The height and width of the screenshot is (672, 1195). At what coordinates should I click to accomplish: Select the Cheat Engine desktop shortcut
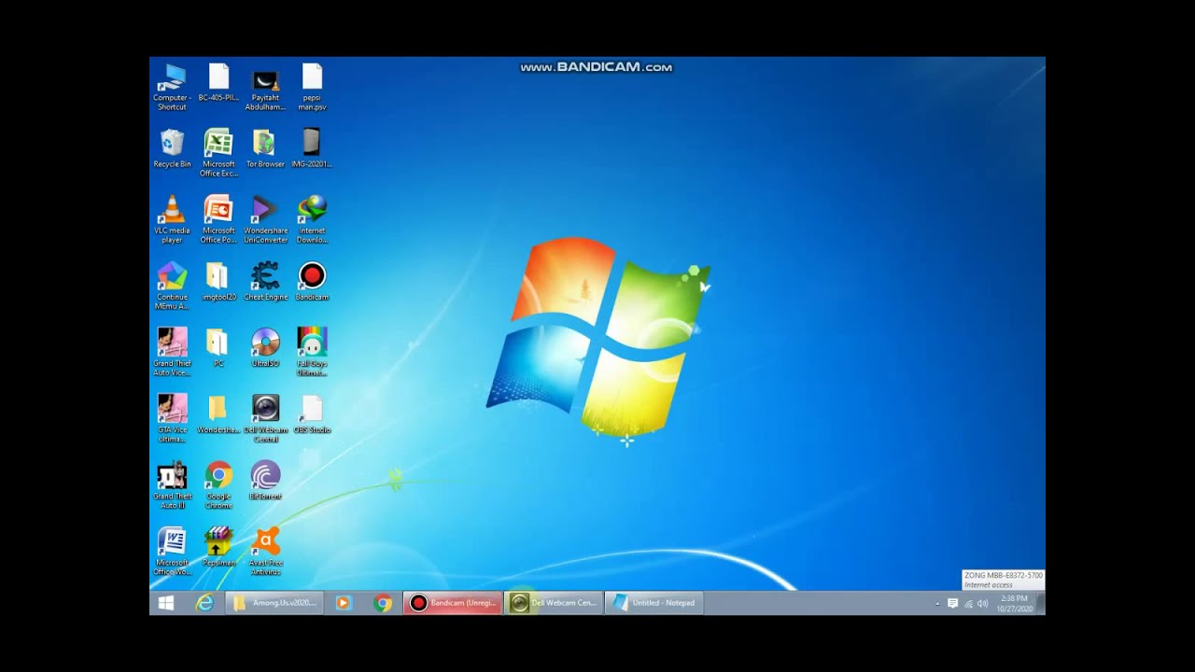[x=265, y=282]
